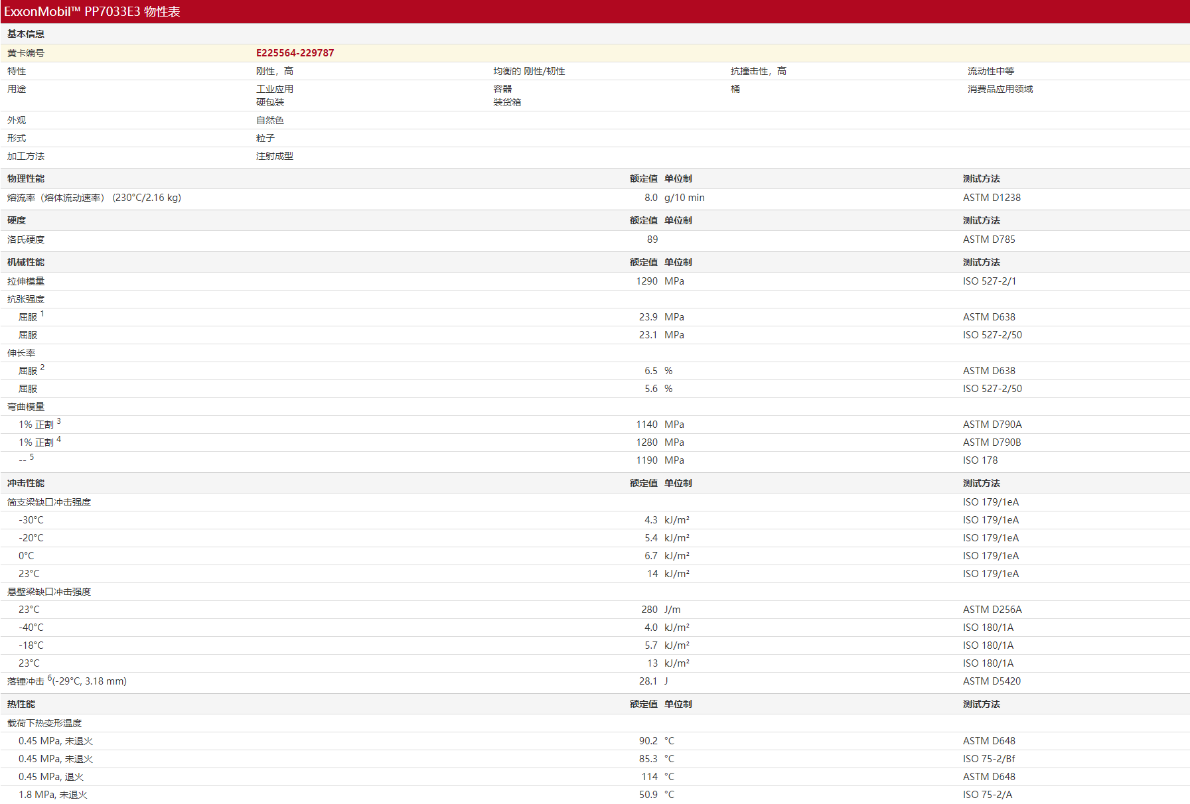Select the heat deflection value 90.2

tap(648, 741)
